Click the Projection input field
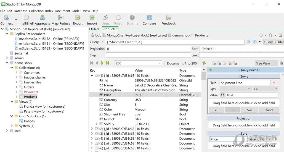This screenshot has height=152, width=284. (148, 49)
